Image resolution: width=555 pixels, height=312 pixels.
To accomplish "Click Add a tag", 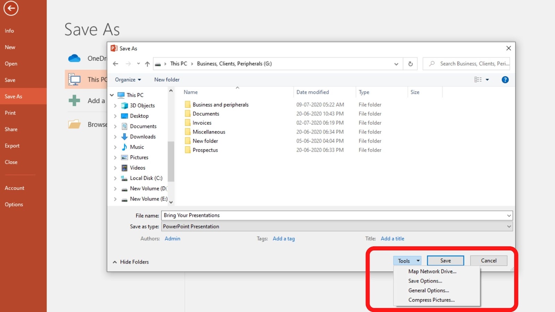I will 283,239.
